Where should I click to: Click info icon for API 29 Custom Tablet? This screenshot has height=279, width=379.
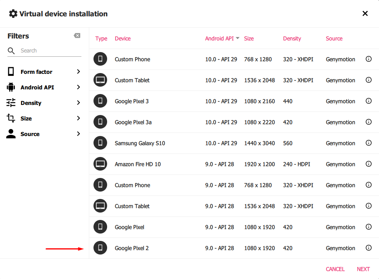point(368,80)
